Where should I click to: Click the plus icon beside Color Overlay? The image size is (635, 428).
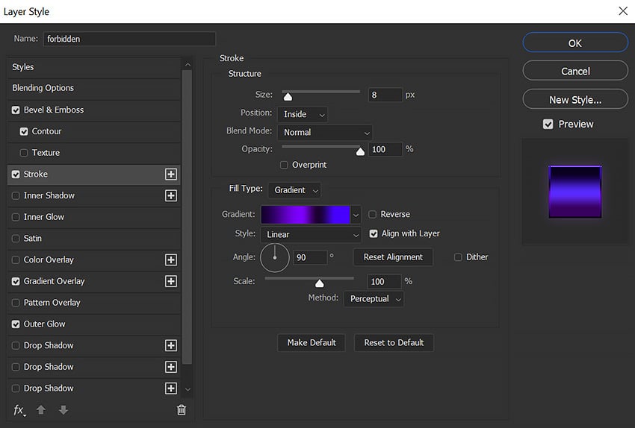point(170,259)
